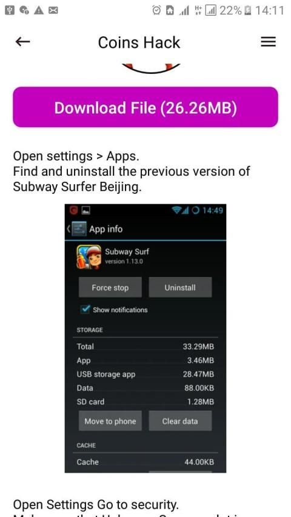Click the Subway Surf app icon

(x=89, y=257)
